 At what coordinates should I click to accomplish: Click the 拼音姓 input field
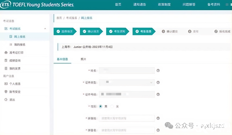pos(127,118)
